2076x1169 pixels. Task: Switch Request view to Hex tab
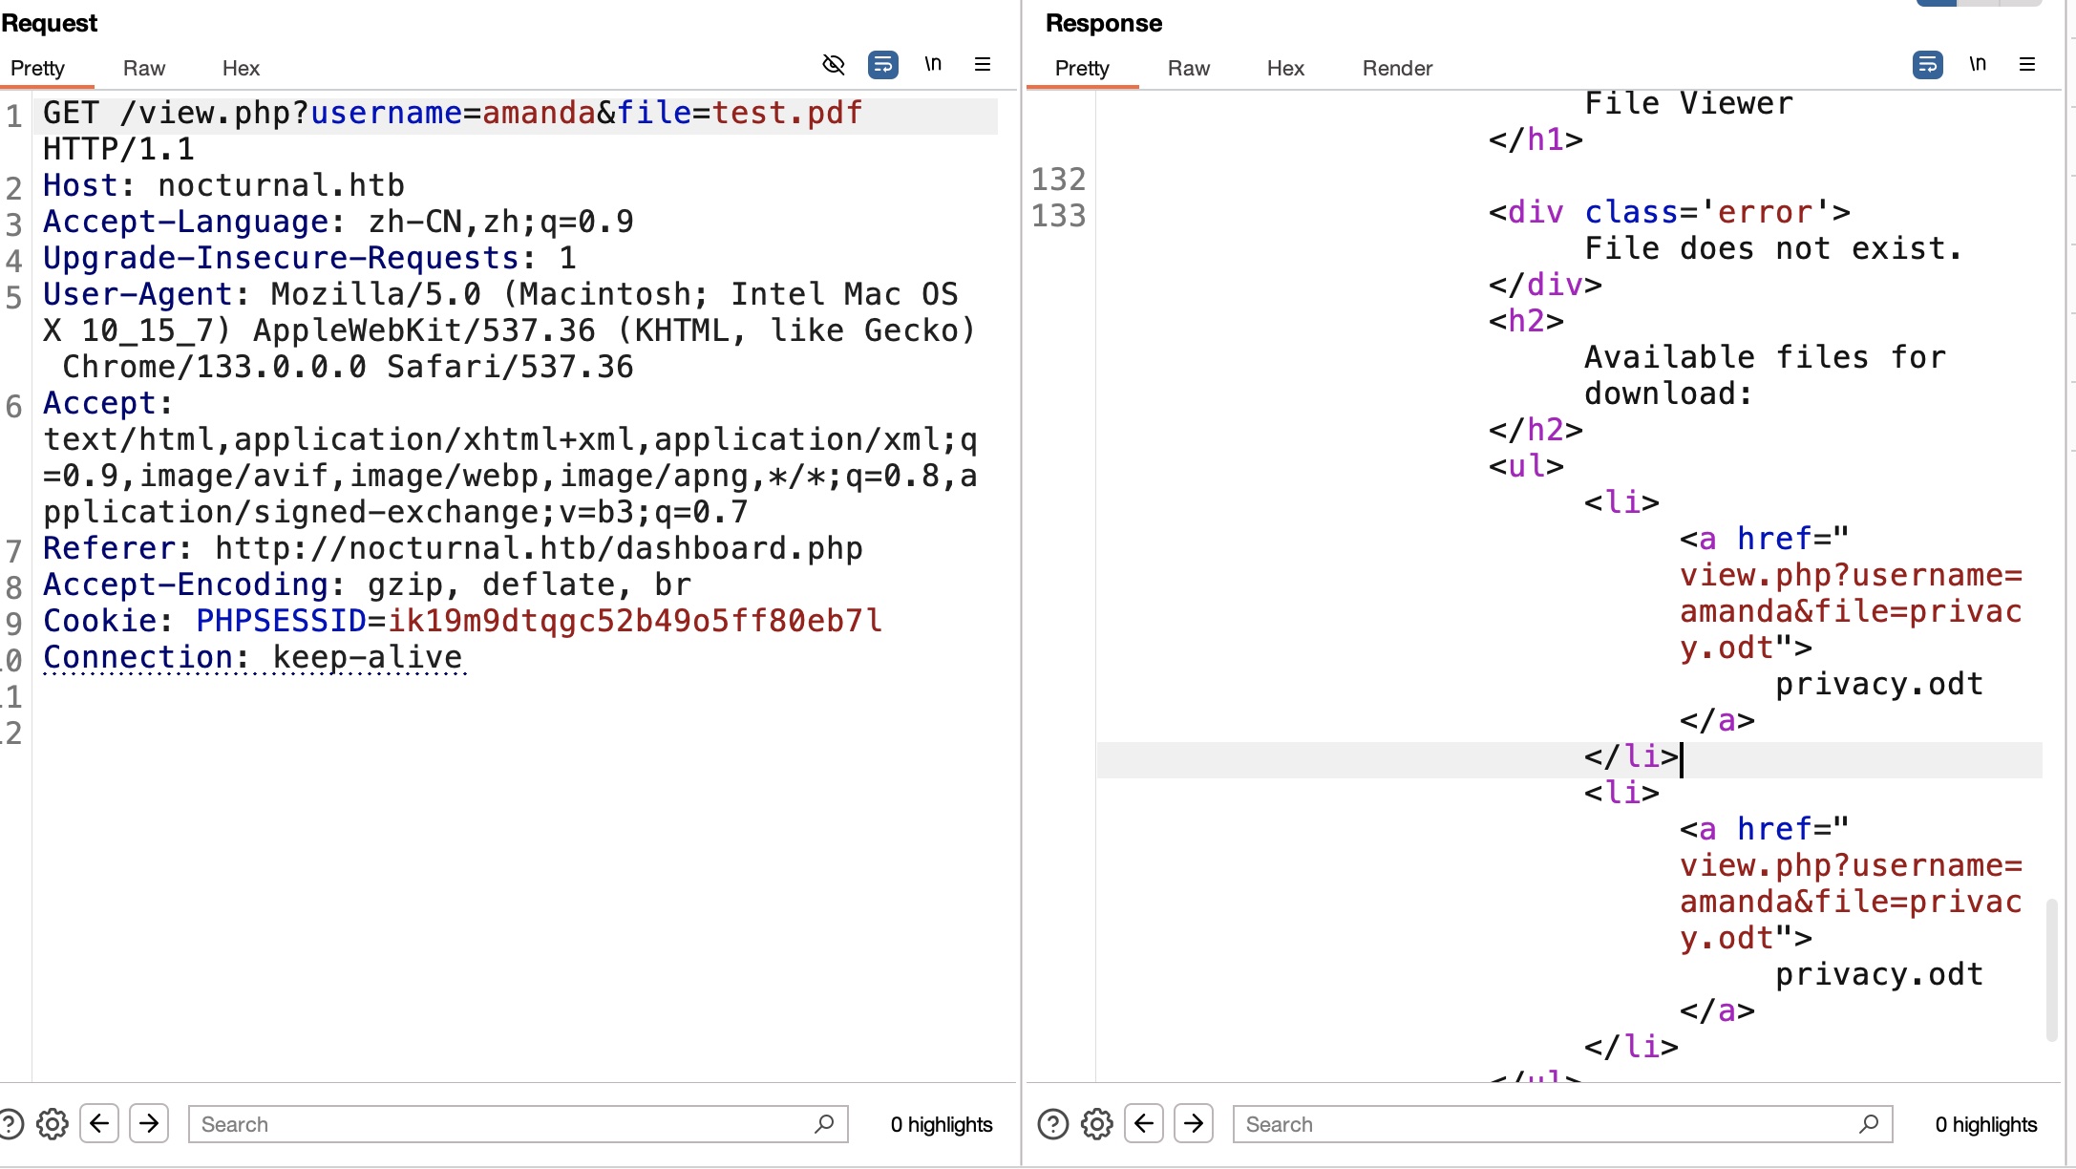click(x=241, y=69)
